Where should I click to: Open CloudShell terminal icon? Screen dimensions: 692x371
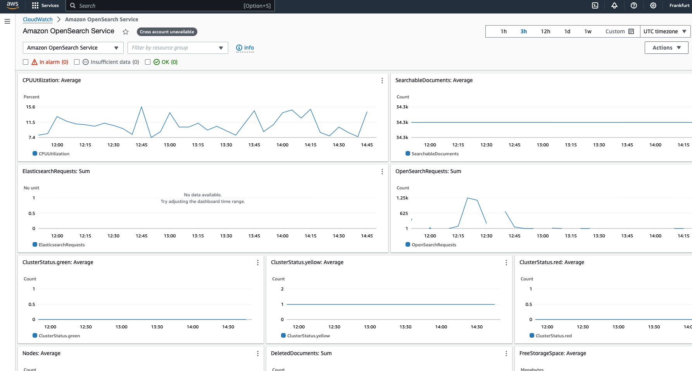pyautogui.click(x=595, y=5)
